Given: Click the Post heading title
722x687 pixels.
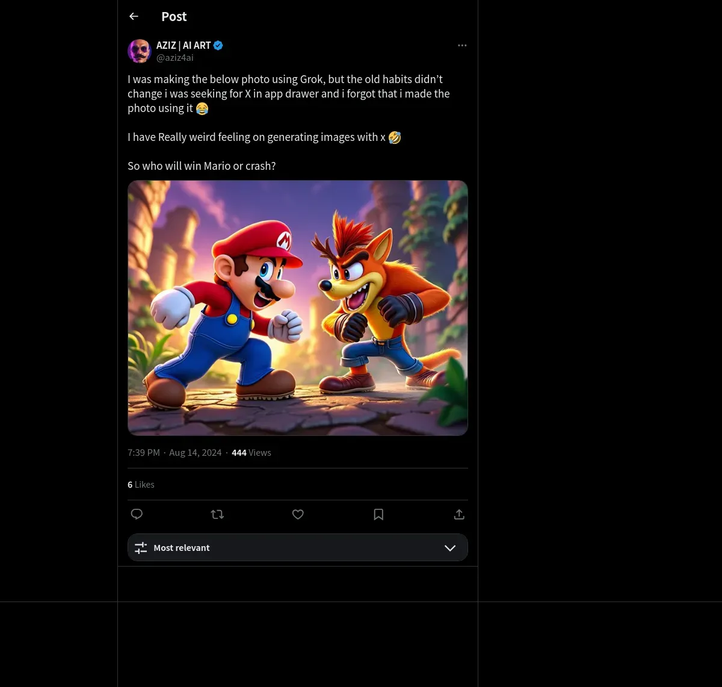Looking at the screenshot, I should click(174, 16).
